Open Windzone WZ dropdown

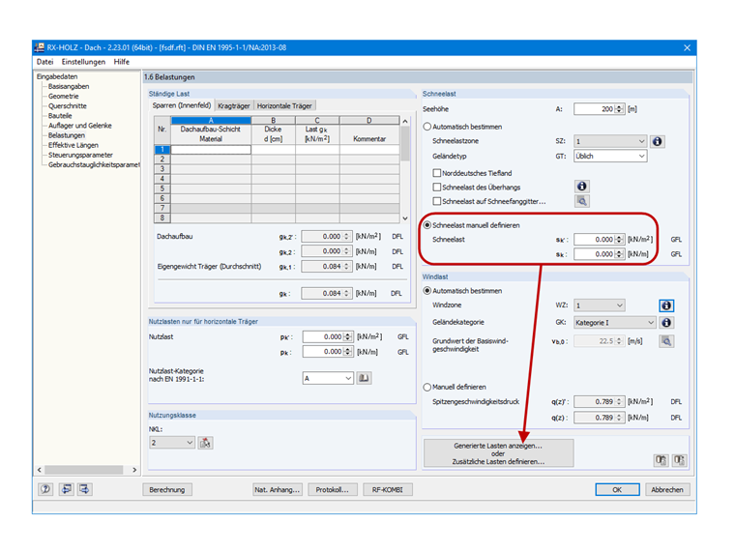coord(600,305)
